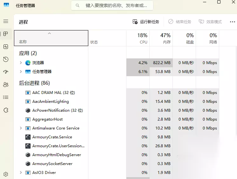The image size is (237, 179).
Task: Click the search magnifier icon
Action: coord(78,6)
